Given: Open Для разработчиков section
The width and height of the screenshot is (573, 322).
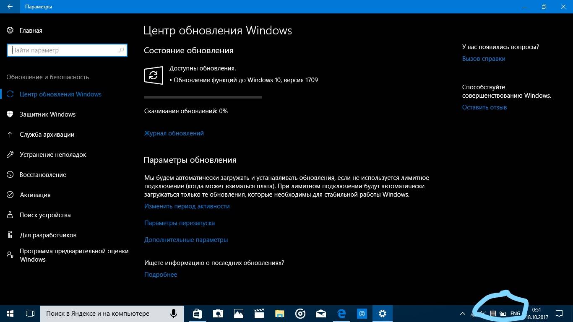Looking at the screenshot, I should [x=48, y=235].
